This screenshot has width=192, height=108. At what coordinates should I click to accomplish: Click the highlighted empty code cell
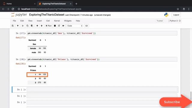tap(102, 89)
